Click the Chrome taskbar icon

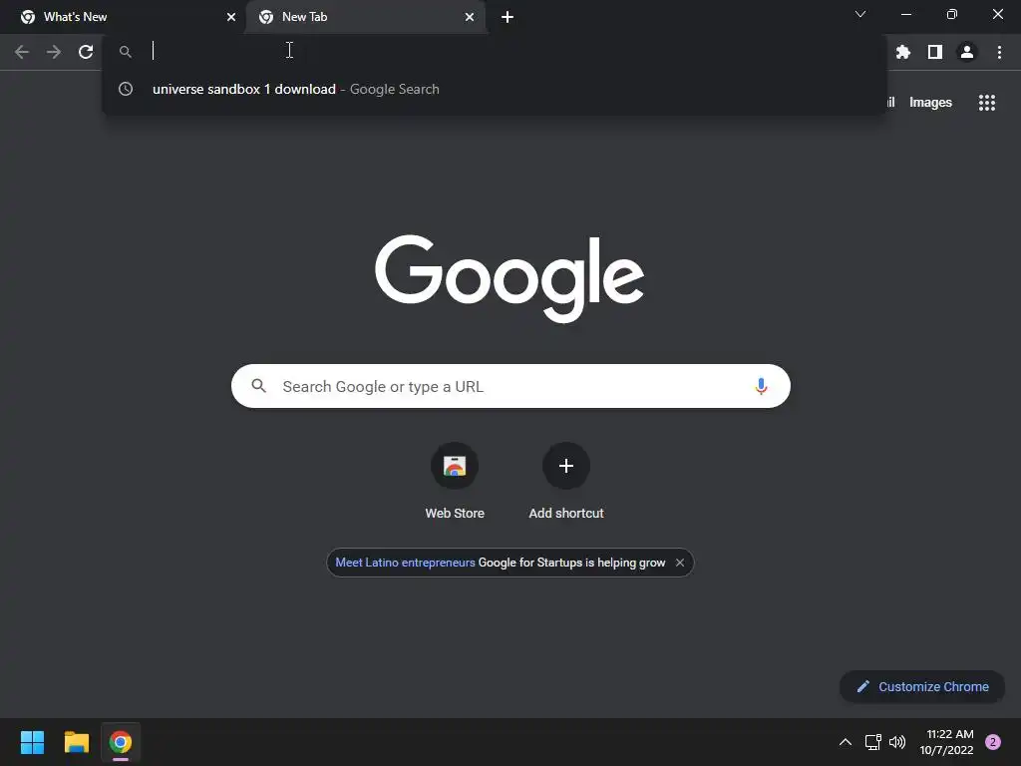(121, 742)
